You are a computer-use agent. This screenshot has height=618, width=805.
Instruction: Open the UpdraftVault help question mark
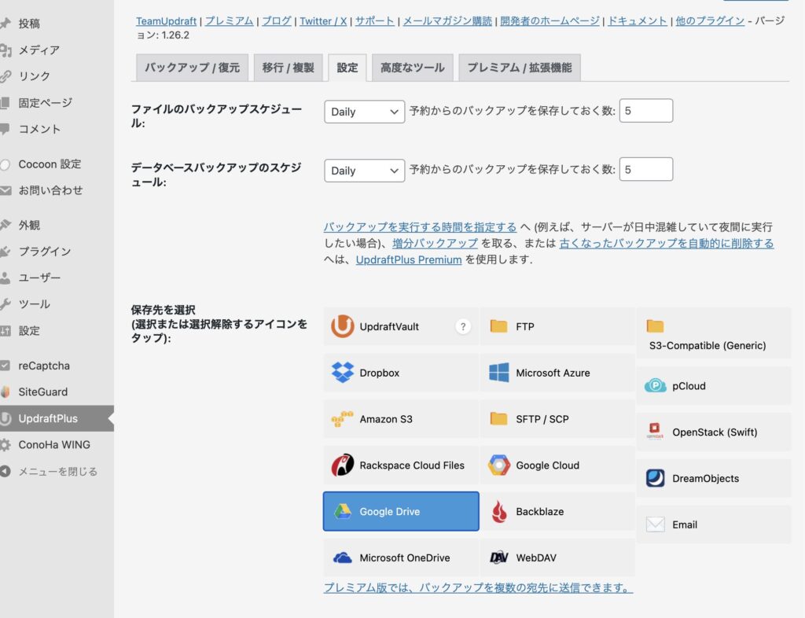coord(463,326)
